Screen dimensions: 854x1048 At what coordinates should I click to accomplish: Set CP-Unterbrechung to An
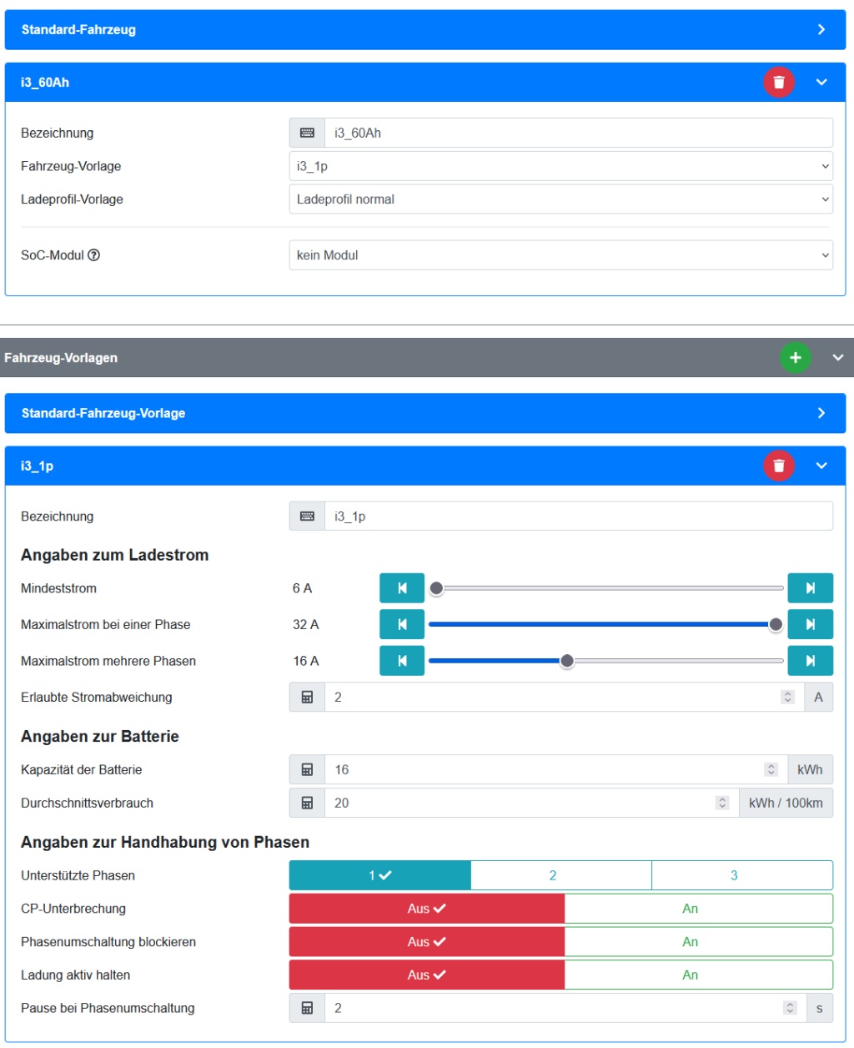point(699,909)
